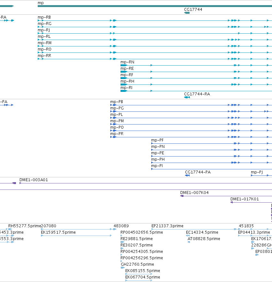Click the EK159517.5prime EST label

58,232
